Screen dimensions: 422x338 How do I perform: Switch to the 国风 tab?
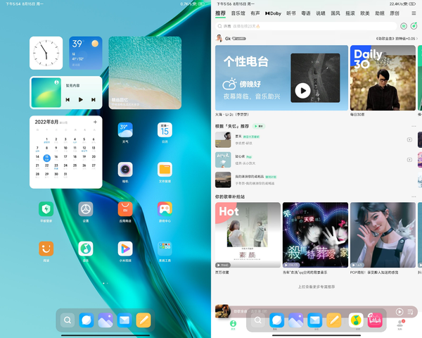click(335, 13)
